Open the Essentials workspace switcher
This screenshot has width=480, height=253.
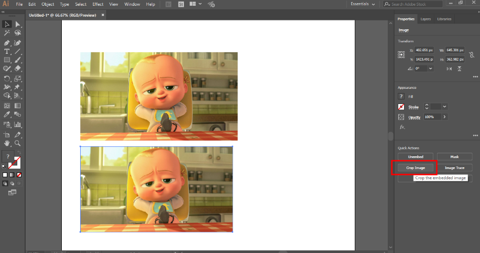pos(363,4)
